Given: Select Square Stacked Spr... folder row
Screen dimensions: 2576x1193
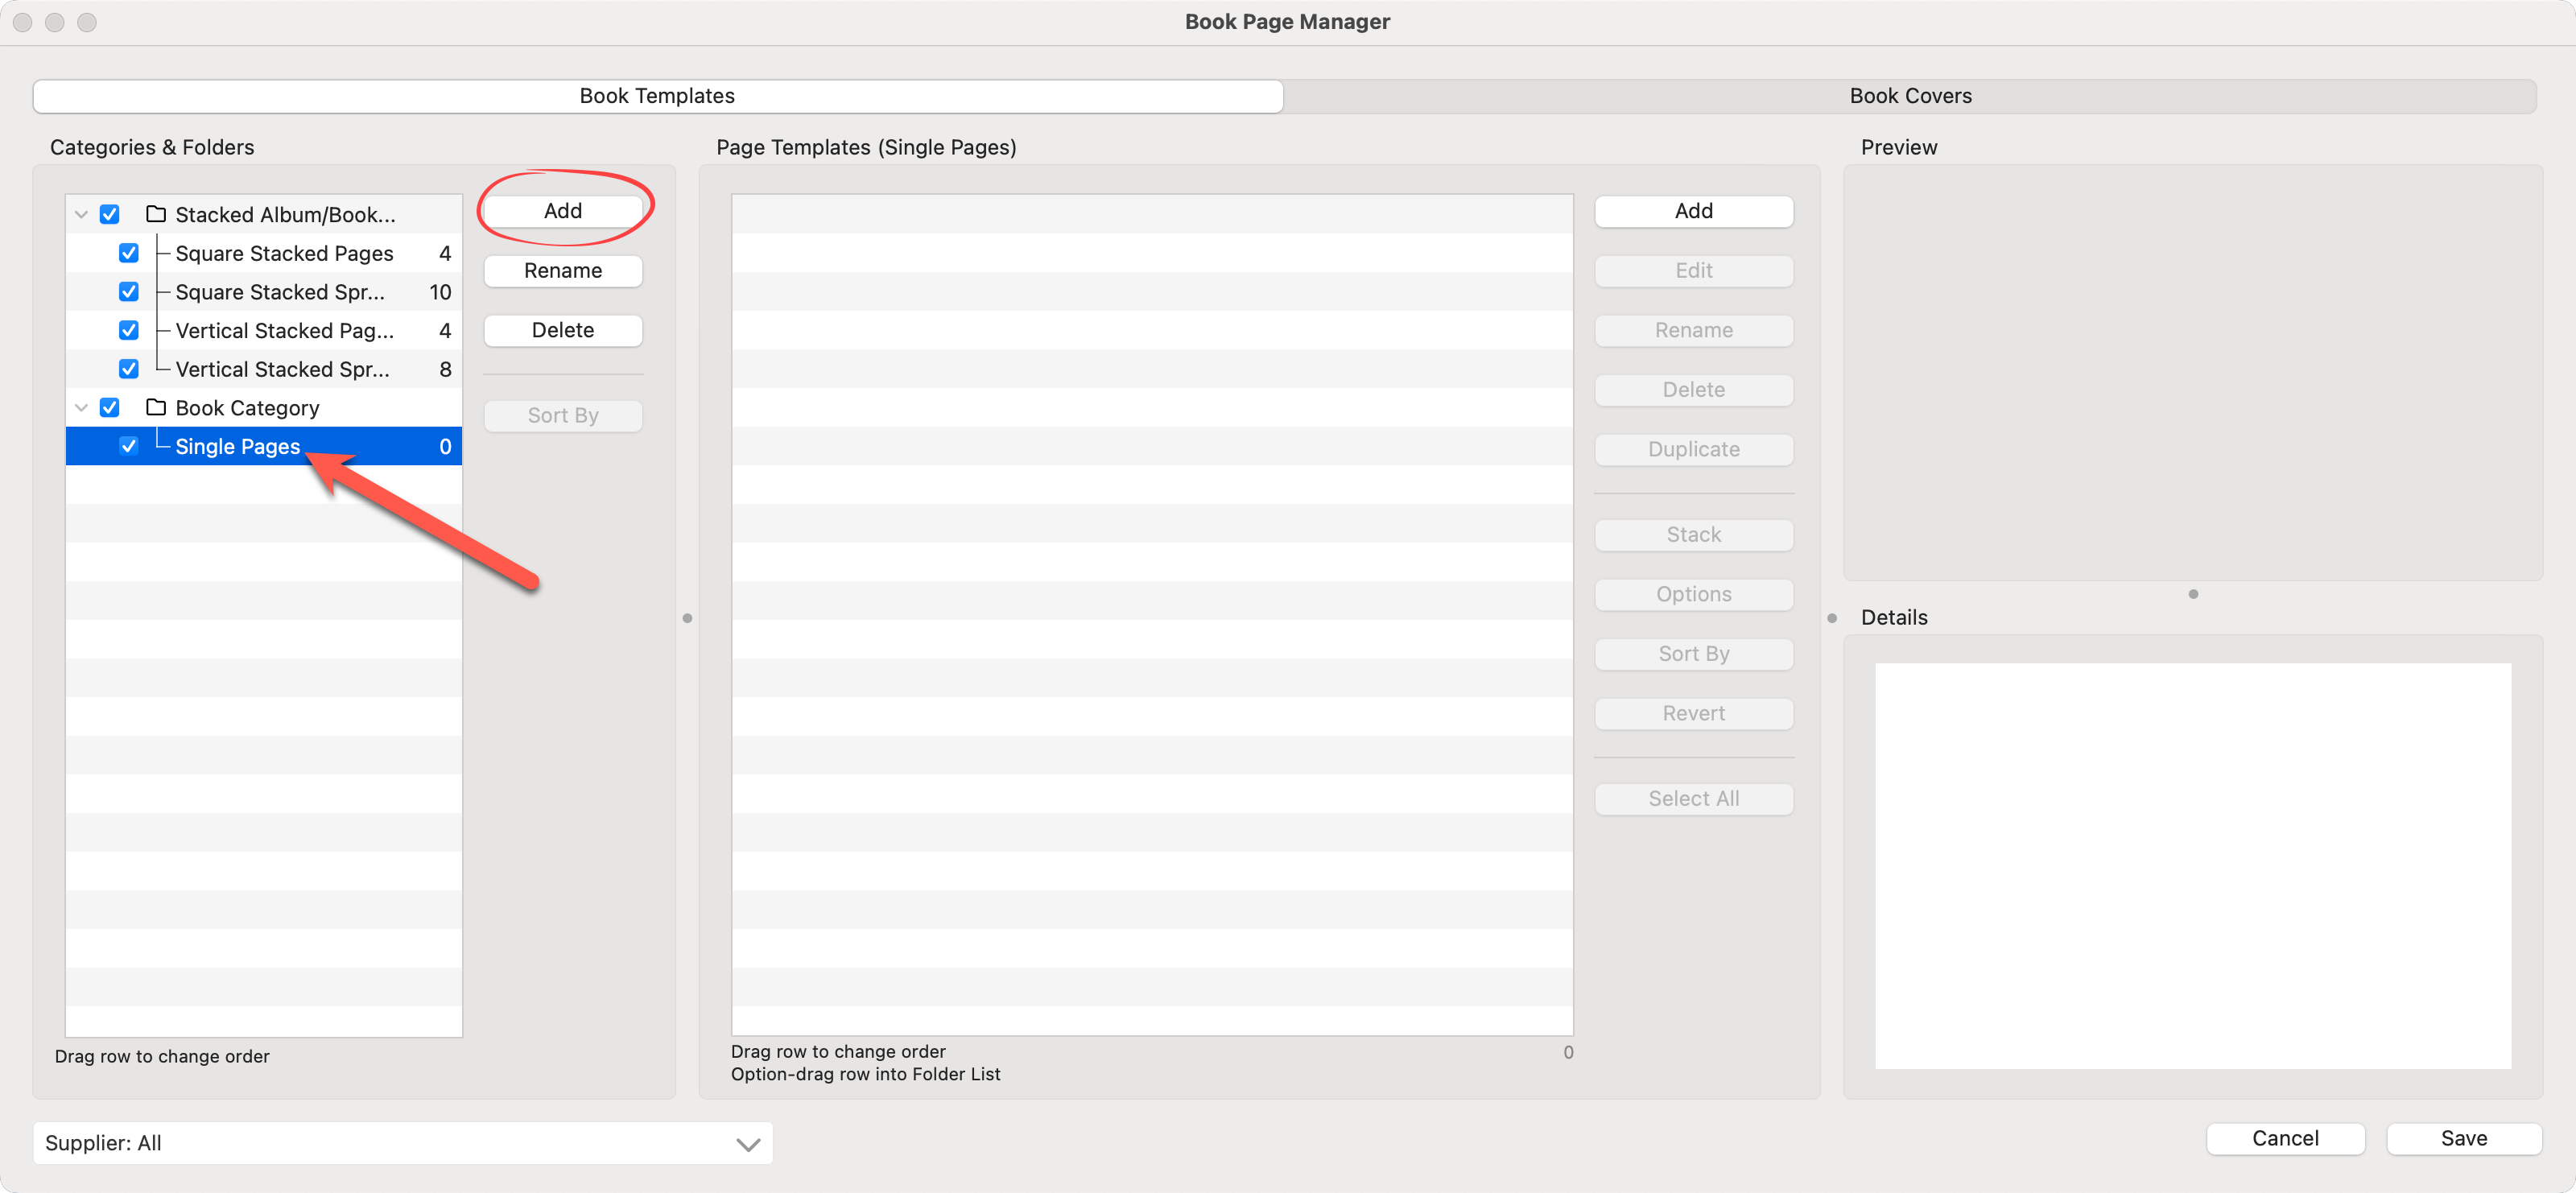Looking at the screenshot, I should click(x=280, y=292).
